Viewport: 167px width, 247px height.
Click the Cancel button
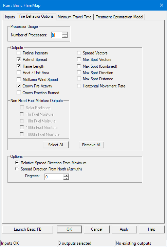[97, 229]
